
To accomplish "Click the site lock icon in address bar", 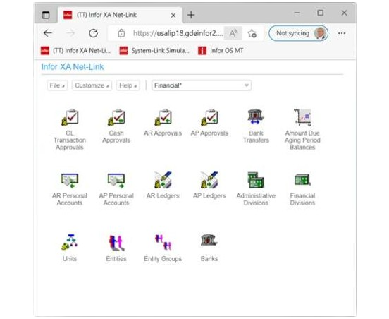I will (121, 33).
